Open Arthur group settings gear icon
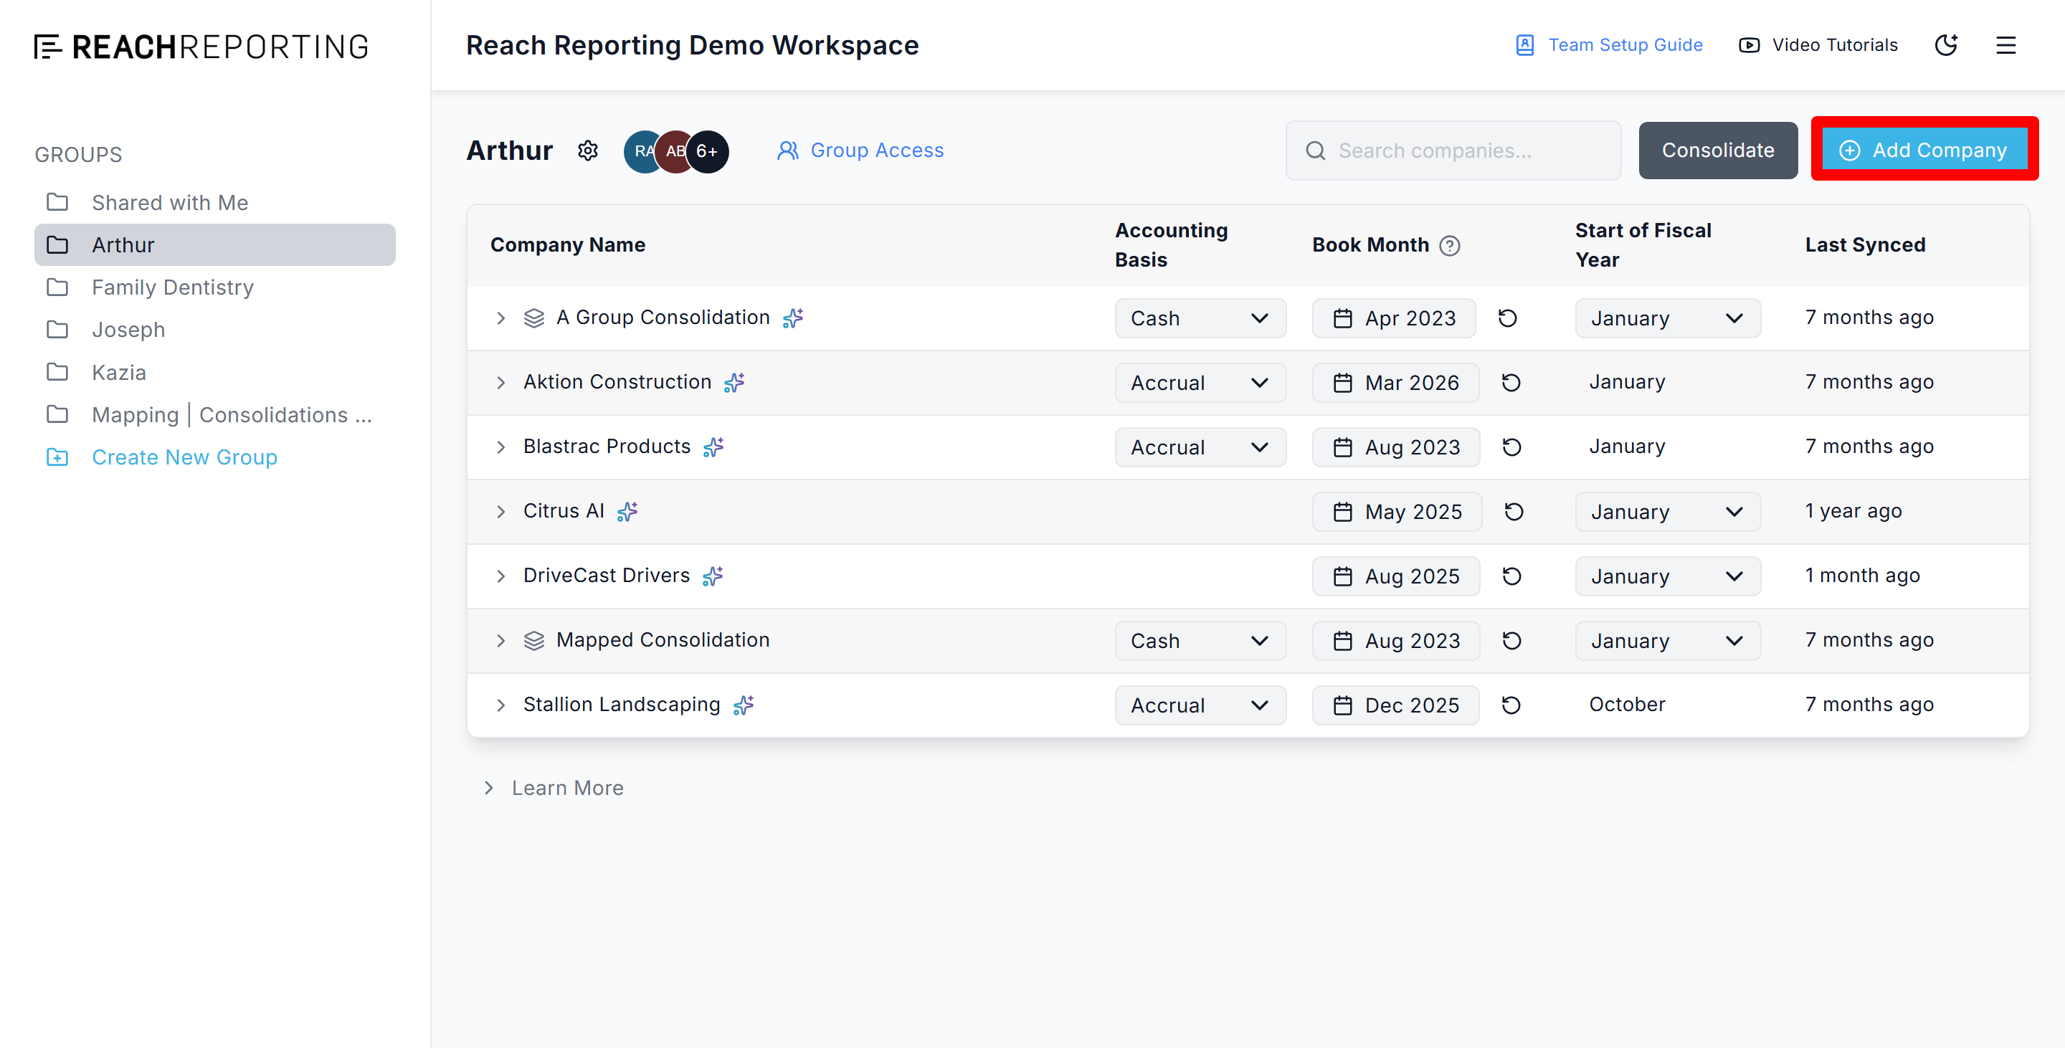 tap(588, 151)
